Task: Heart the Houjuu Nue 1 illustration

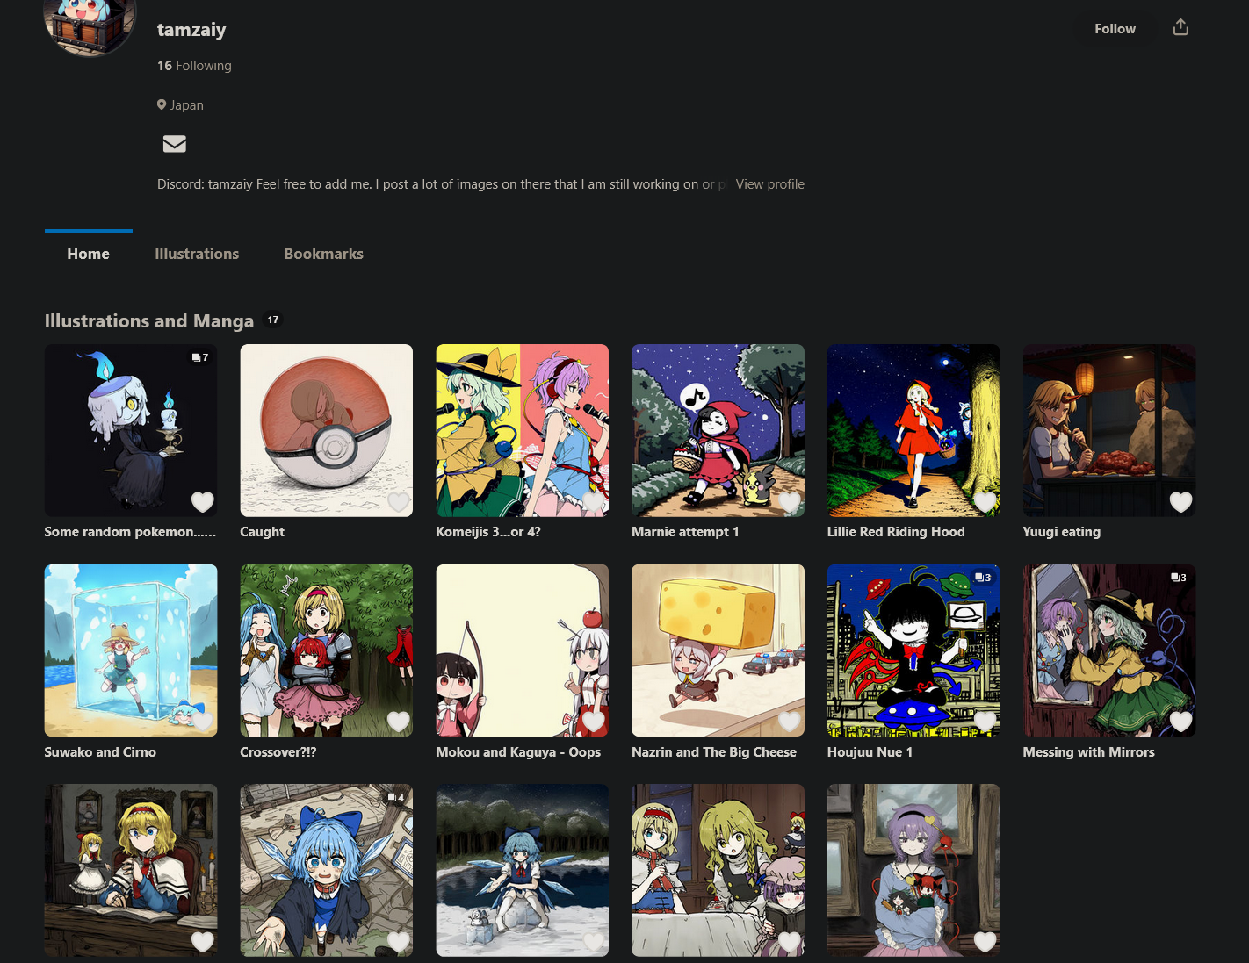Action: (x=985, y=722)
